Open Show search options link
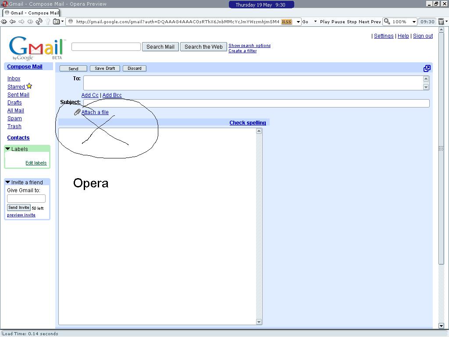This screenshot has height=337, width=449. click(x=249, y=46)
